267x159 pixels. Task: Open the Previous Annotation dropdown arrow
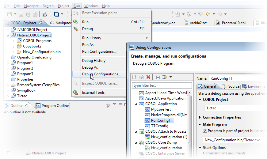pyautogui.click(x=195, y=14)
